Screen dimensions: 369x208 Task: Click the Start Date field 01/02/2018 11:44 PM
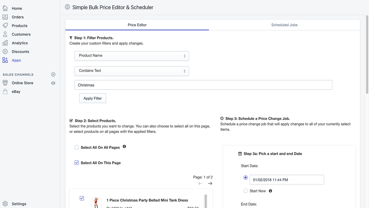click(287, 180)
